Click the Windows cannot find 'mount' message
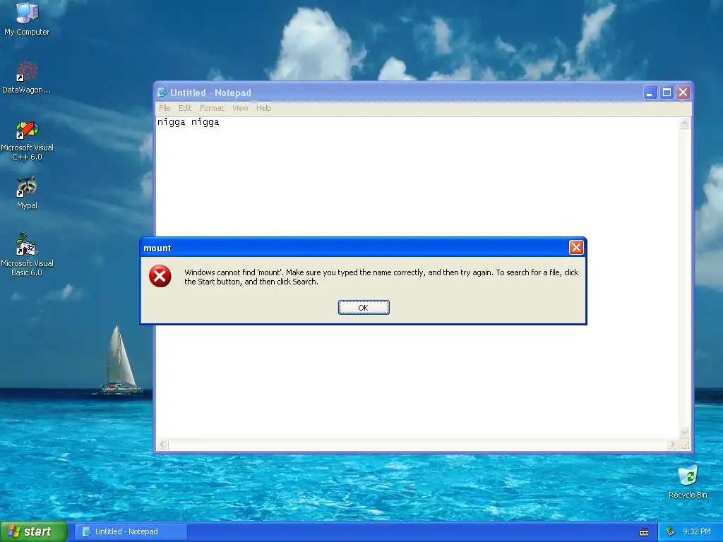Screen dimensions: 723x542 [381, 277]
